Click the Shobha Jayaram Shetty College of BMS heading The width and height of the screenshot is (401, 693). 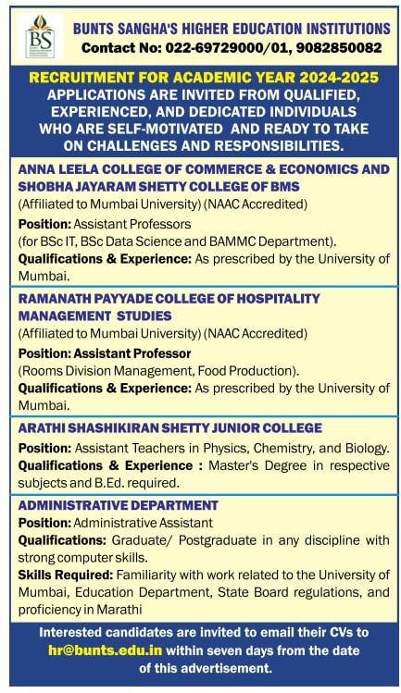(158, 187)
